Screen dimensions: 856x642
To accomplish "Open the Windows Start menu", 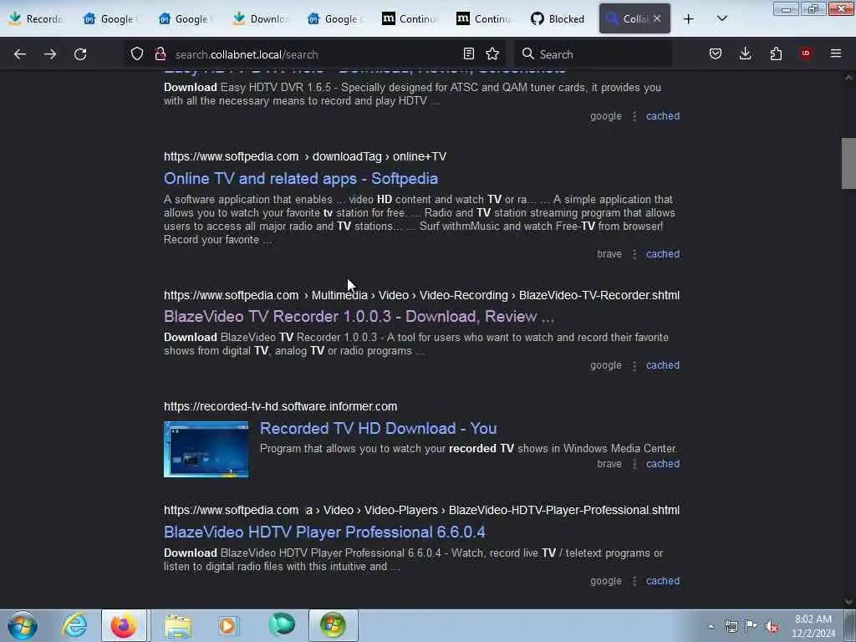I will click(23, 625).
